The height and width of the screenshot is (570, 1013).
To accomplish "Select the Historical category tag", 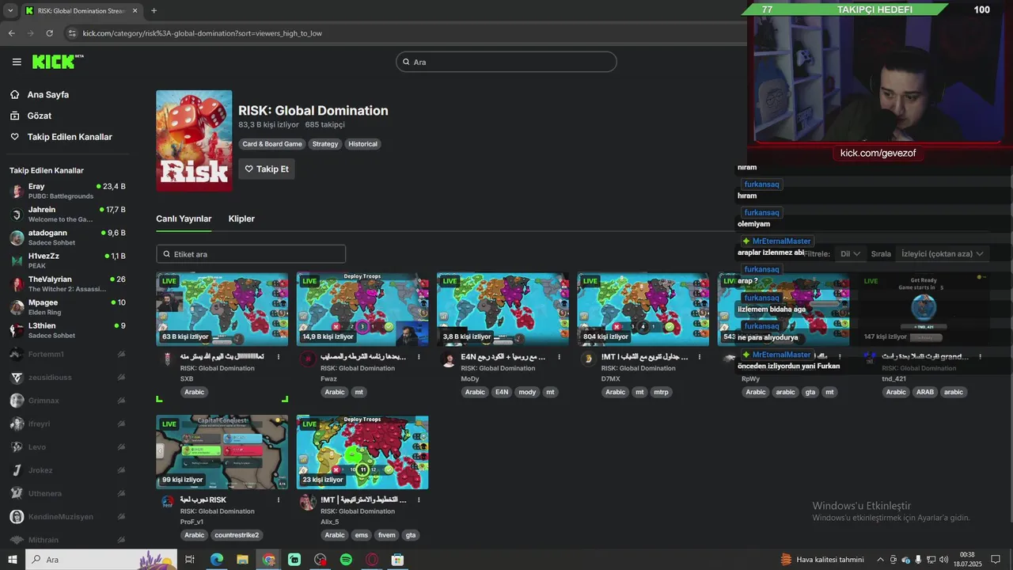I will click(363, 144).
